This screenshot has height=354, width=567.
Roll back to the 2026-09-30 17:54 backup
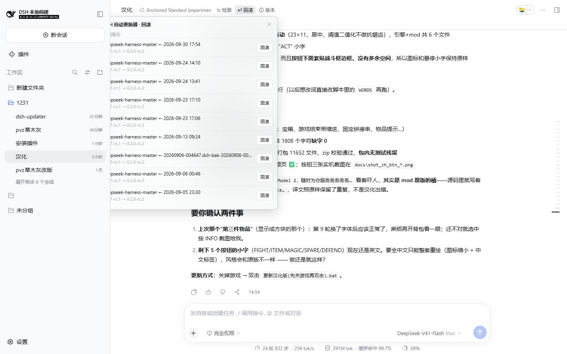pos(265,48)
